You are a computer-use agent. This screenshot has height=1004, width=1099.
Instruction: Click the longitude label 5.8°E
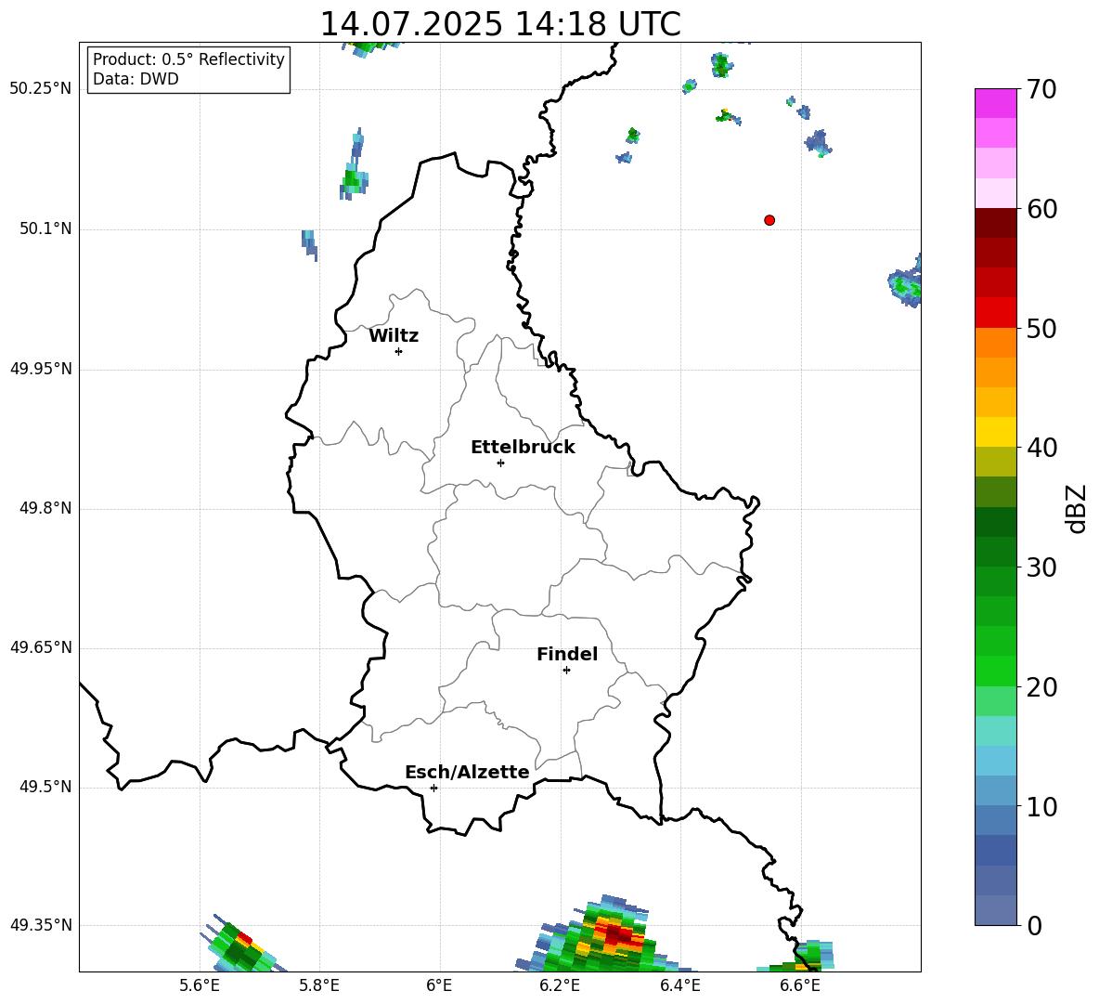click(x=319, y=985)
